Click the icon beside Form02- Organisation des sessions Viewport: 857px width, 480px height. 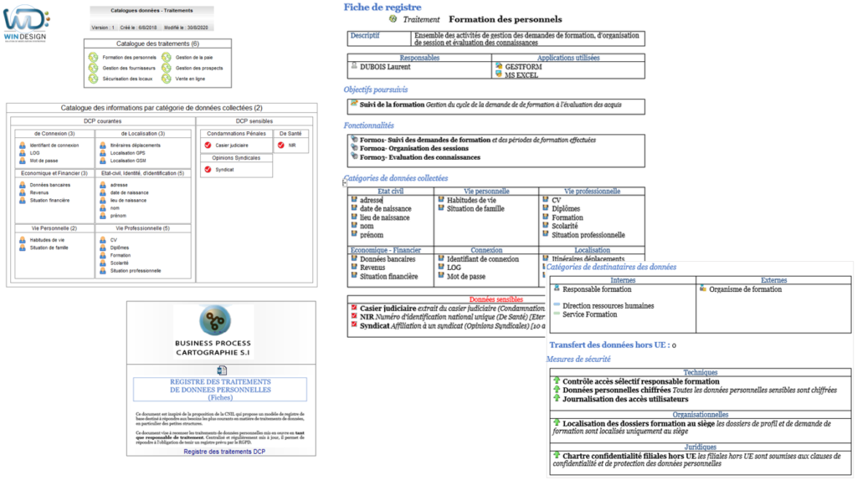pos(354,147)
